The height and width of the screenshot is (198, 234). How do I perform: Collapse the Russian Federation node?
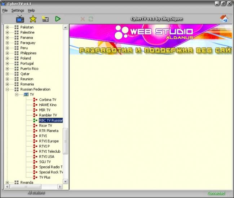click(7, 89)
